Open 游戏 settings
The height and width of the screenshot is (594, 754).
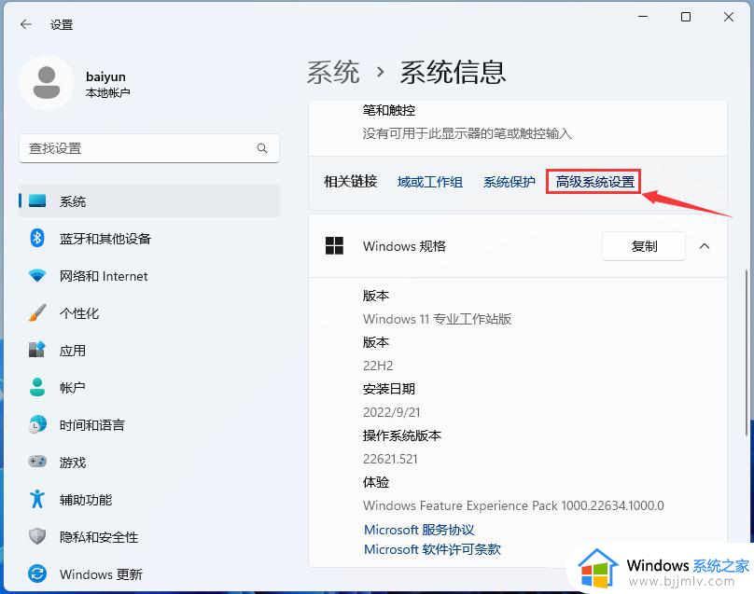[x=149, y=462]
